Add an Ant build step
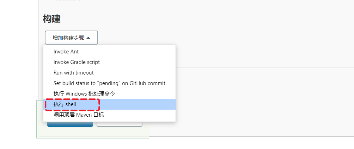354x149 pixels. click(66, 52)
